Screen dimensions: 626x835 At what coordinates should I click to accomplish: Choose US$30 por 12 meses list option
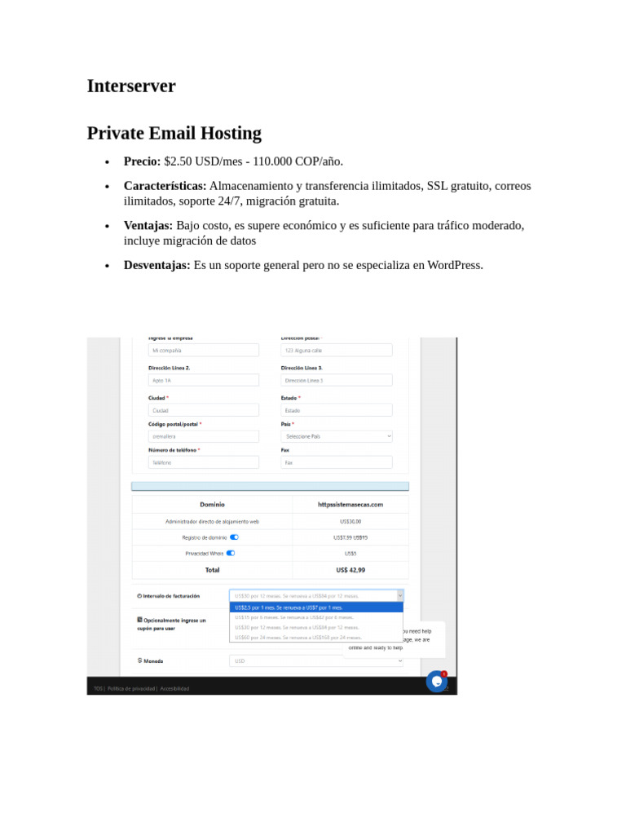pyautogui.click(x=316, y=627)
